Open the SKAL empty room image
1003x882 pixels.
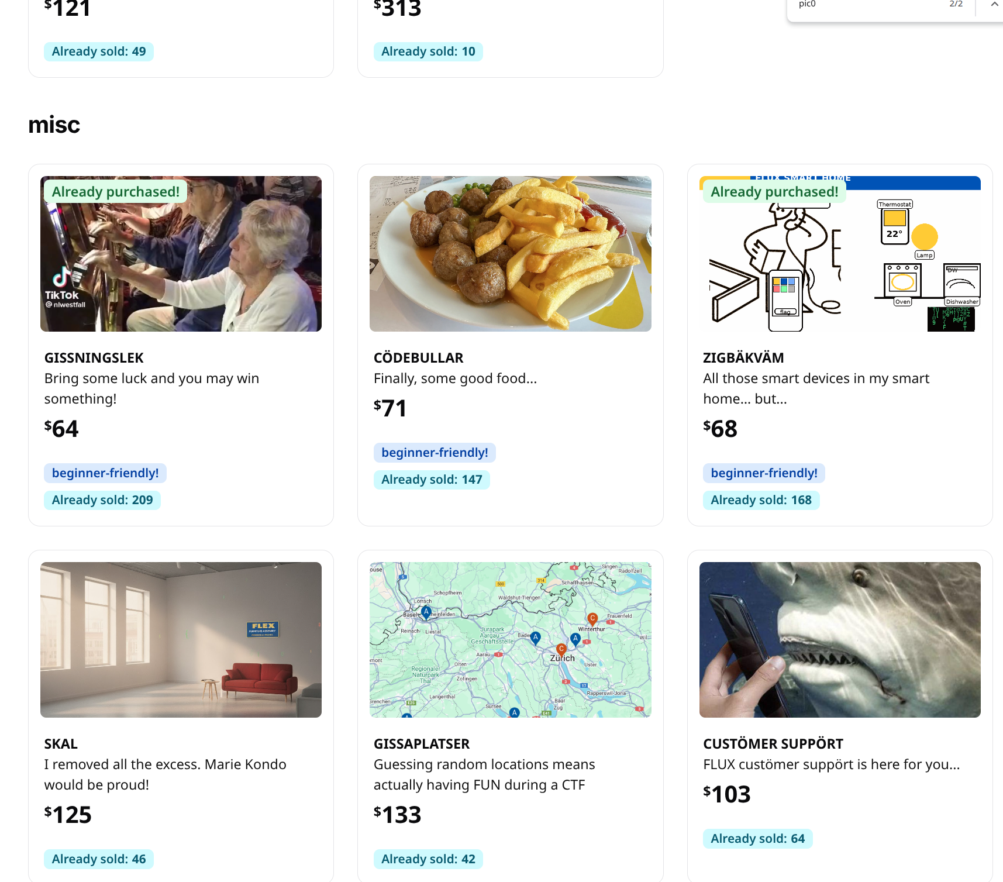click(x=181, y=639)
